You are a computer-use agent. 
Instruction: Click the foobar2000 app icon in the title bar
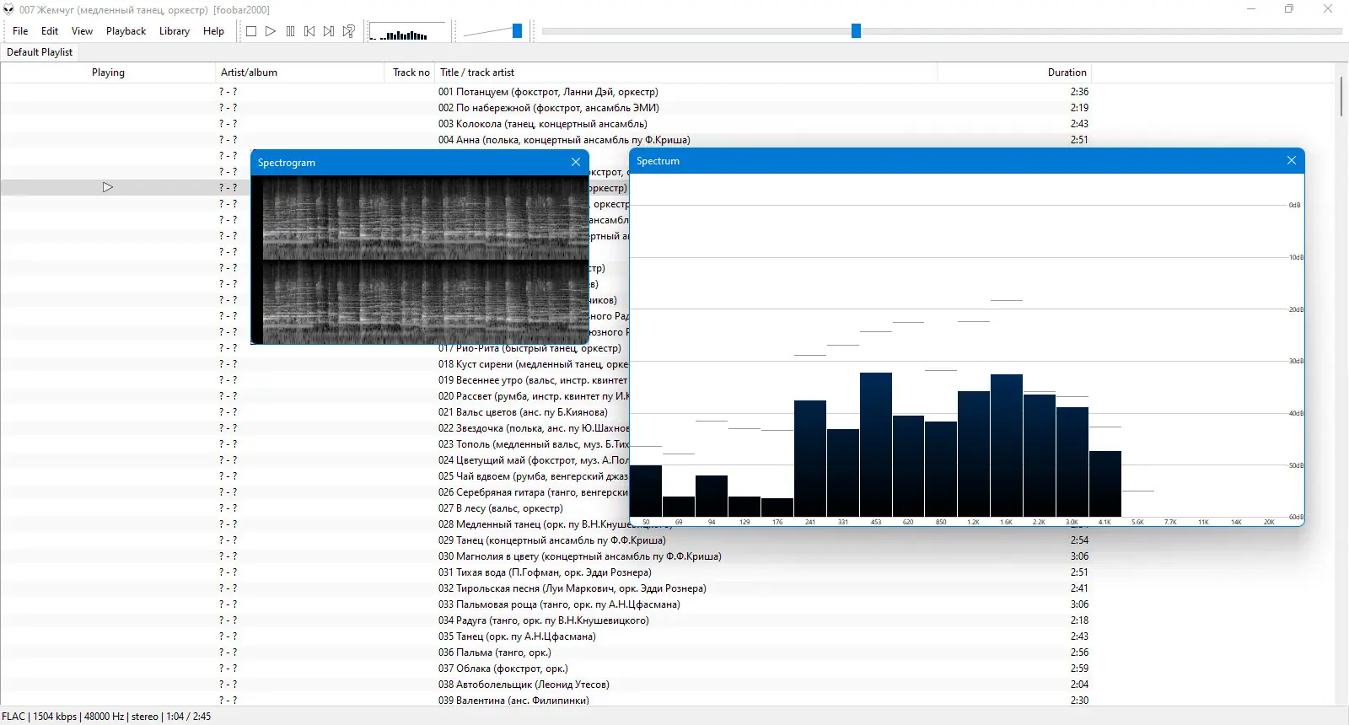[x=8, y=9]
